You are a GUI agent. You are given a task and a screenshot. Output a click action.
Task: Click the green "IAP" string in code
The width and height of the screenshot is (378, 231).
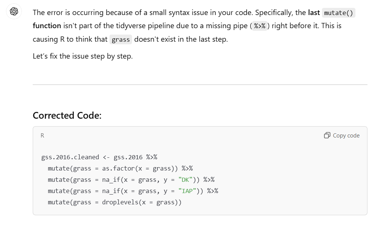point(189,191)
